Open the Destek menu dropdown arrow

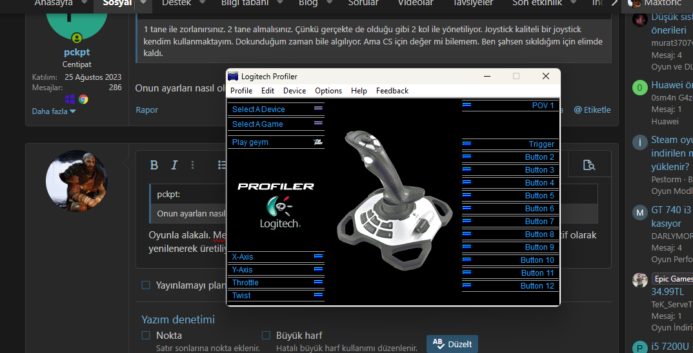pos(203,3)
